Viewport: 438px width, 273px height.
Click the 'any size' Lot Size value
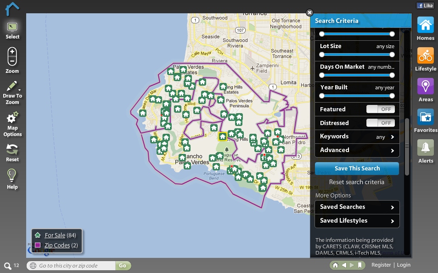click(x=385, y=47)
